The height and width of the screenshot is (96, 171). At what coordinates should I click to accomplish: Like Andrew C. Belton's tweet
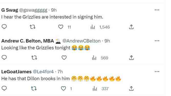click(x=64, y=58)
